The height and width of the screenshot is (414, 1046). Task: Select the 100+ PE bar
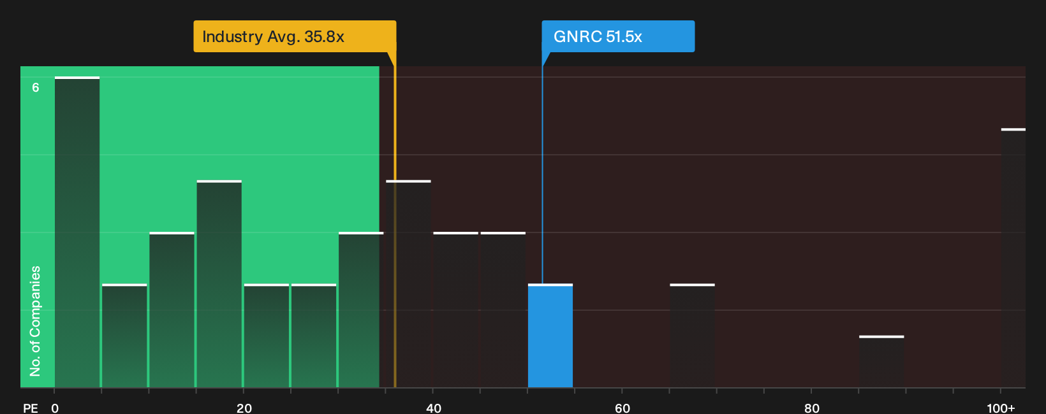[1013, 258]
